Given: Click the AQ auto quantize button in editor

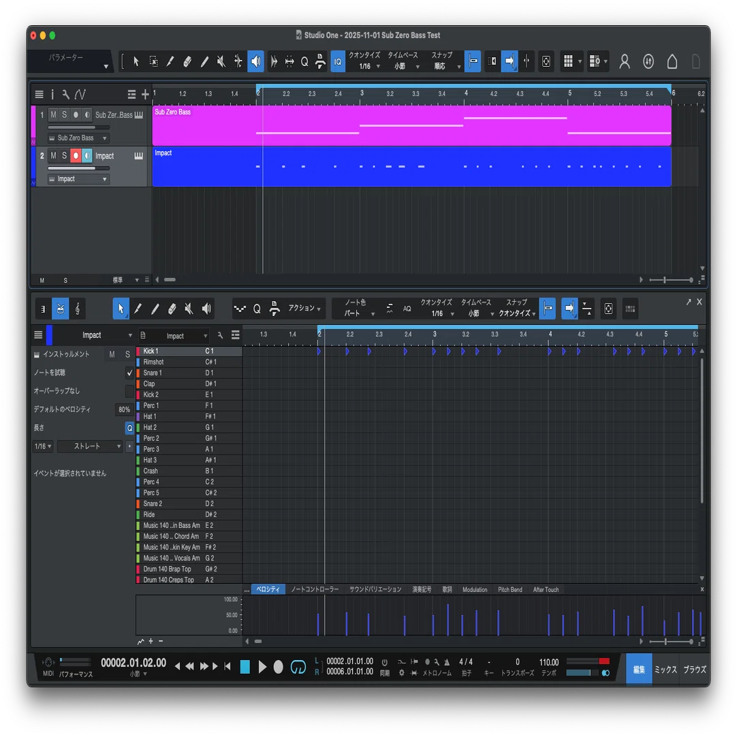Looking at the screenshot, I should pos(407,309).
